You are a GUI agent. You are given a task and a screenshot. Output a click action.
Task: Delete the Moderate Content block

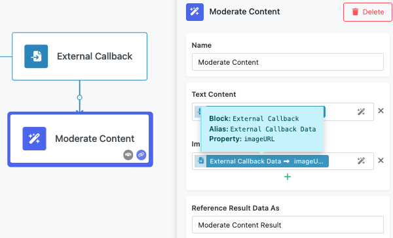click(x=367, y=12)
